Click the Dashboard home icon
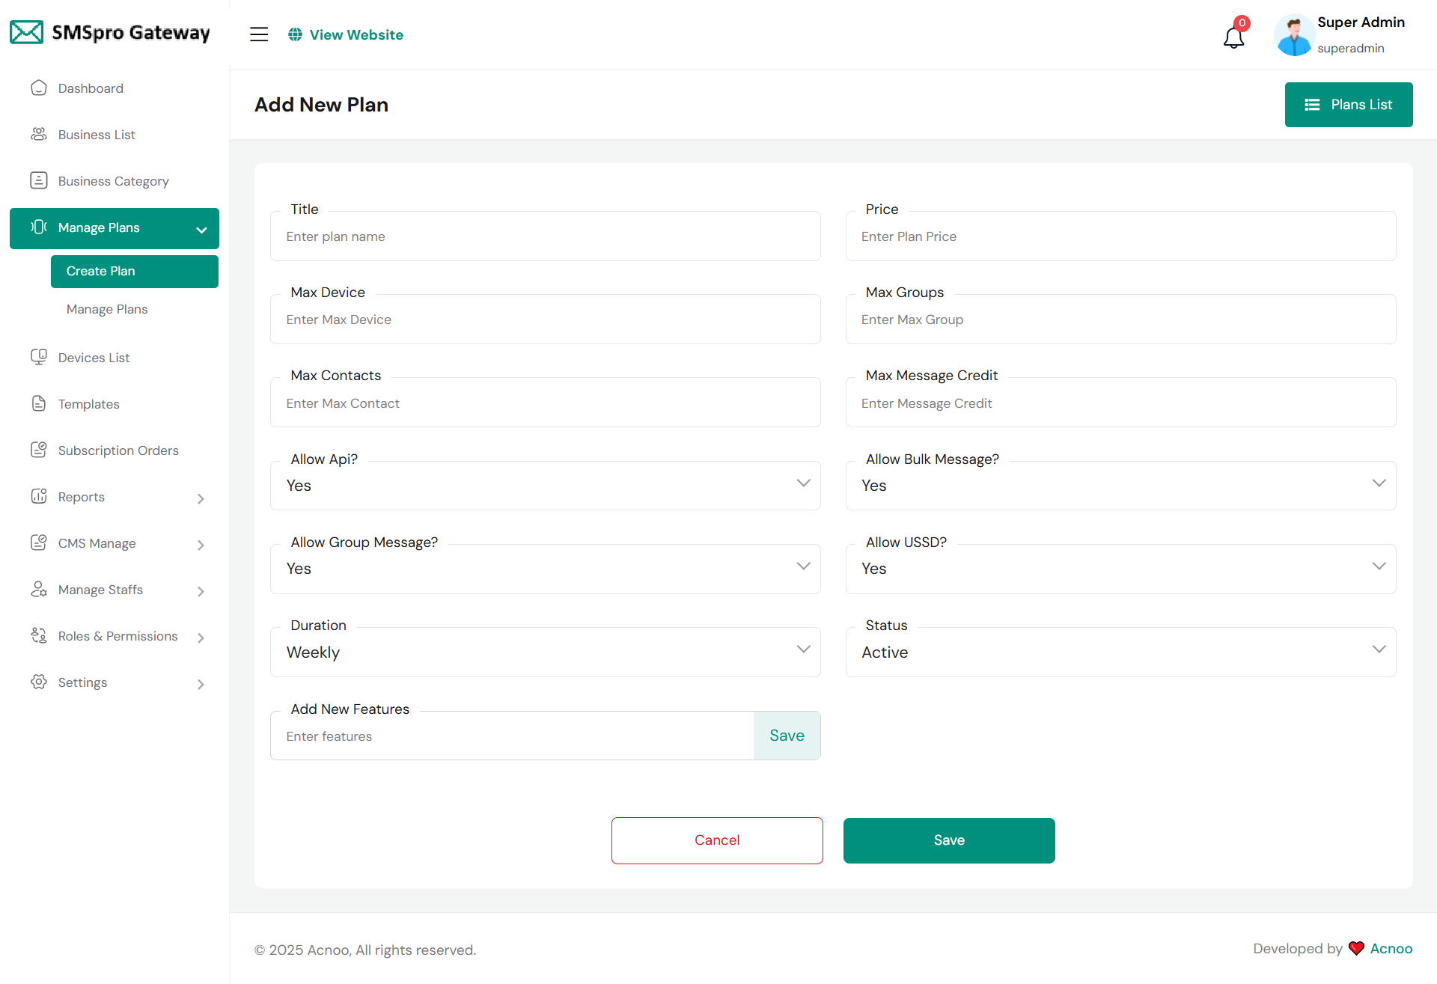The height and width of the screenshot is (984, 1437). tap(39, 88)
